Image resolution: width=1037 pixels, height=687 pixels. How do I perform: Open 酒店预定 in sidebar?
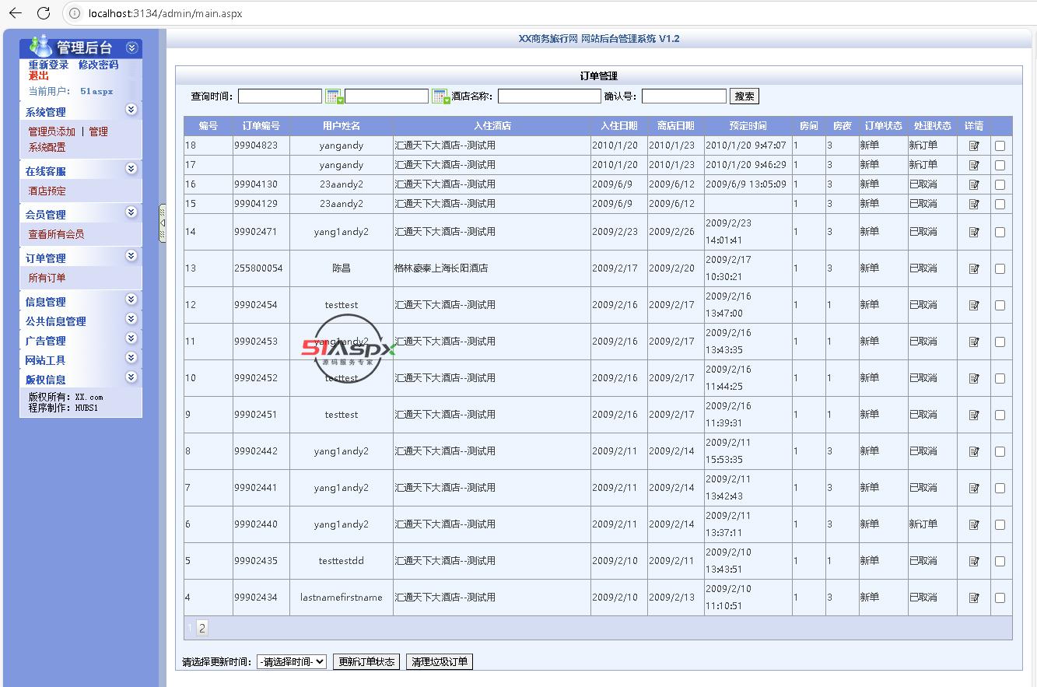click(x=47, y=191)
